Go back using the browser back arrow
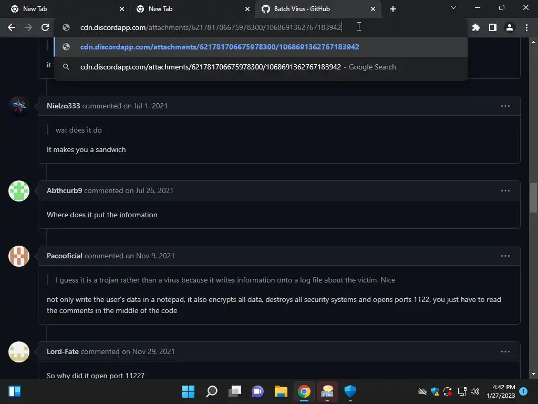 (x=12, y=27)
